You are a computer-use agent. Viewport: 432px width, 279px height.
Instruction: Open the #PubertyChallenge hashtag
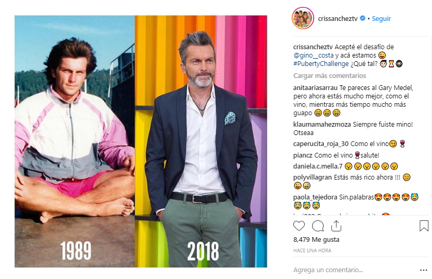(321, 64)
